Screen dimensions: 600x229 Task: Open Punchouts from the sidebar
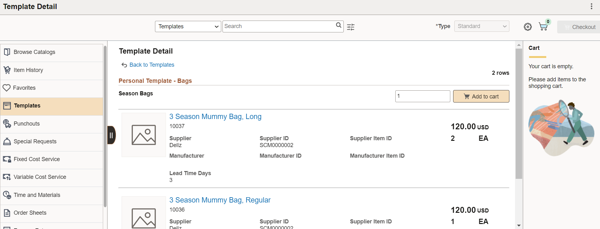coord(52,124)
